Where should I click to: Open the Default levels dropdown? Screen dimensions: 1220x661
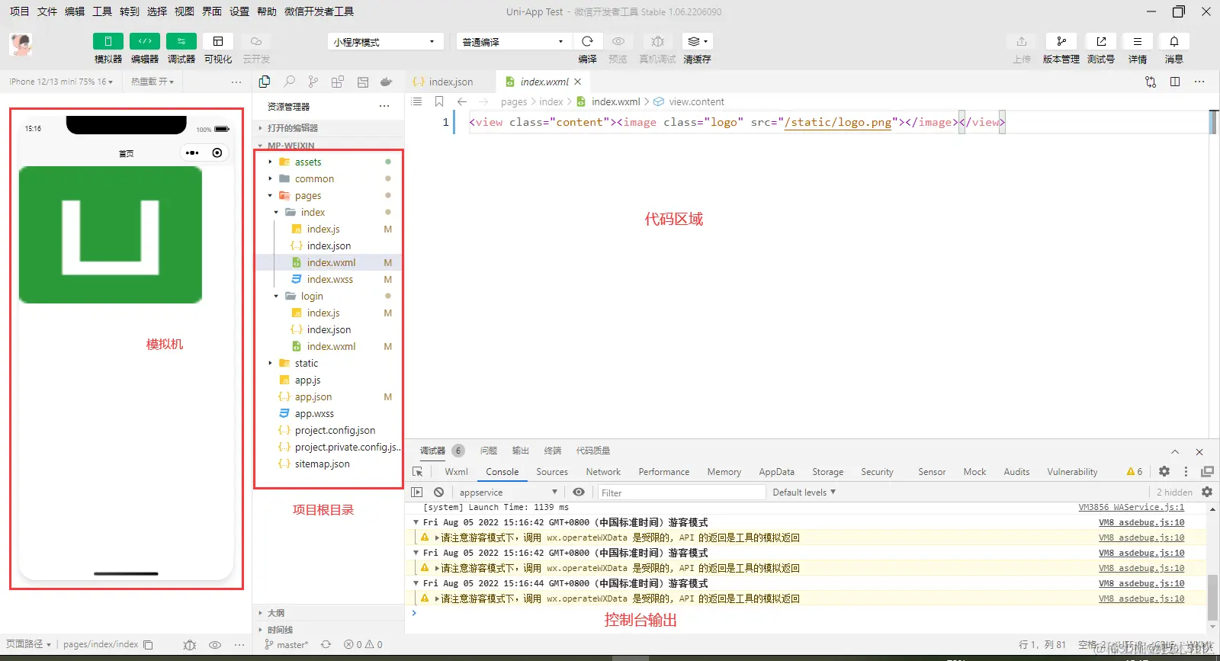(x=804, y=493)
